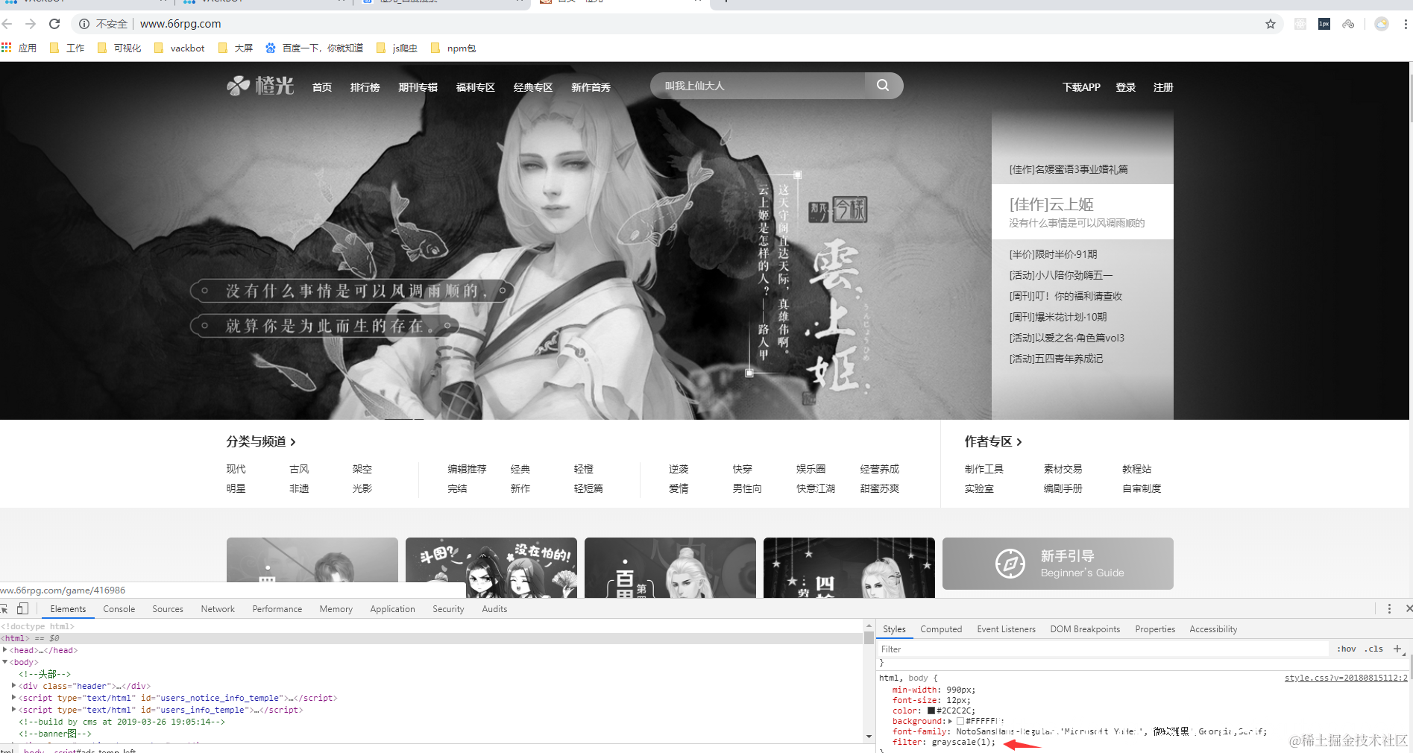
Task: Click the #2C2C2C color swatch
Action: [x=931, y=711]
